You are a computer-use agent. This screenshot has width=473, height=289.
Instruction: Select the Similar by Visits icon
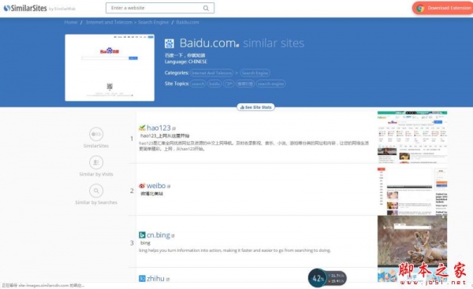tap(96, 162)
